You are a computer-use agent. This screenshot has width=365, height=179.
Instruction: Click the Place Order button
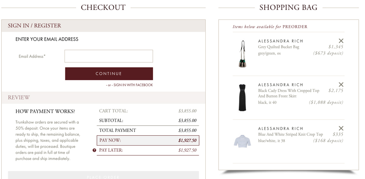(103, 176)
